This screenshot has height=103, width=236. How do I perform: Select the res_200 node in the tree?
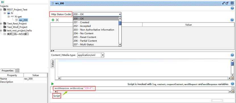(x=23, y=20)
